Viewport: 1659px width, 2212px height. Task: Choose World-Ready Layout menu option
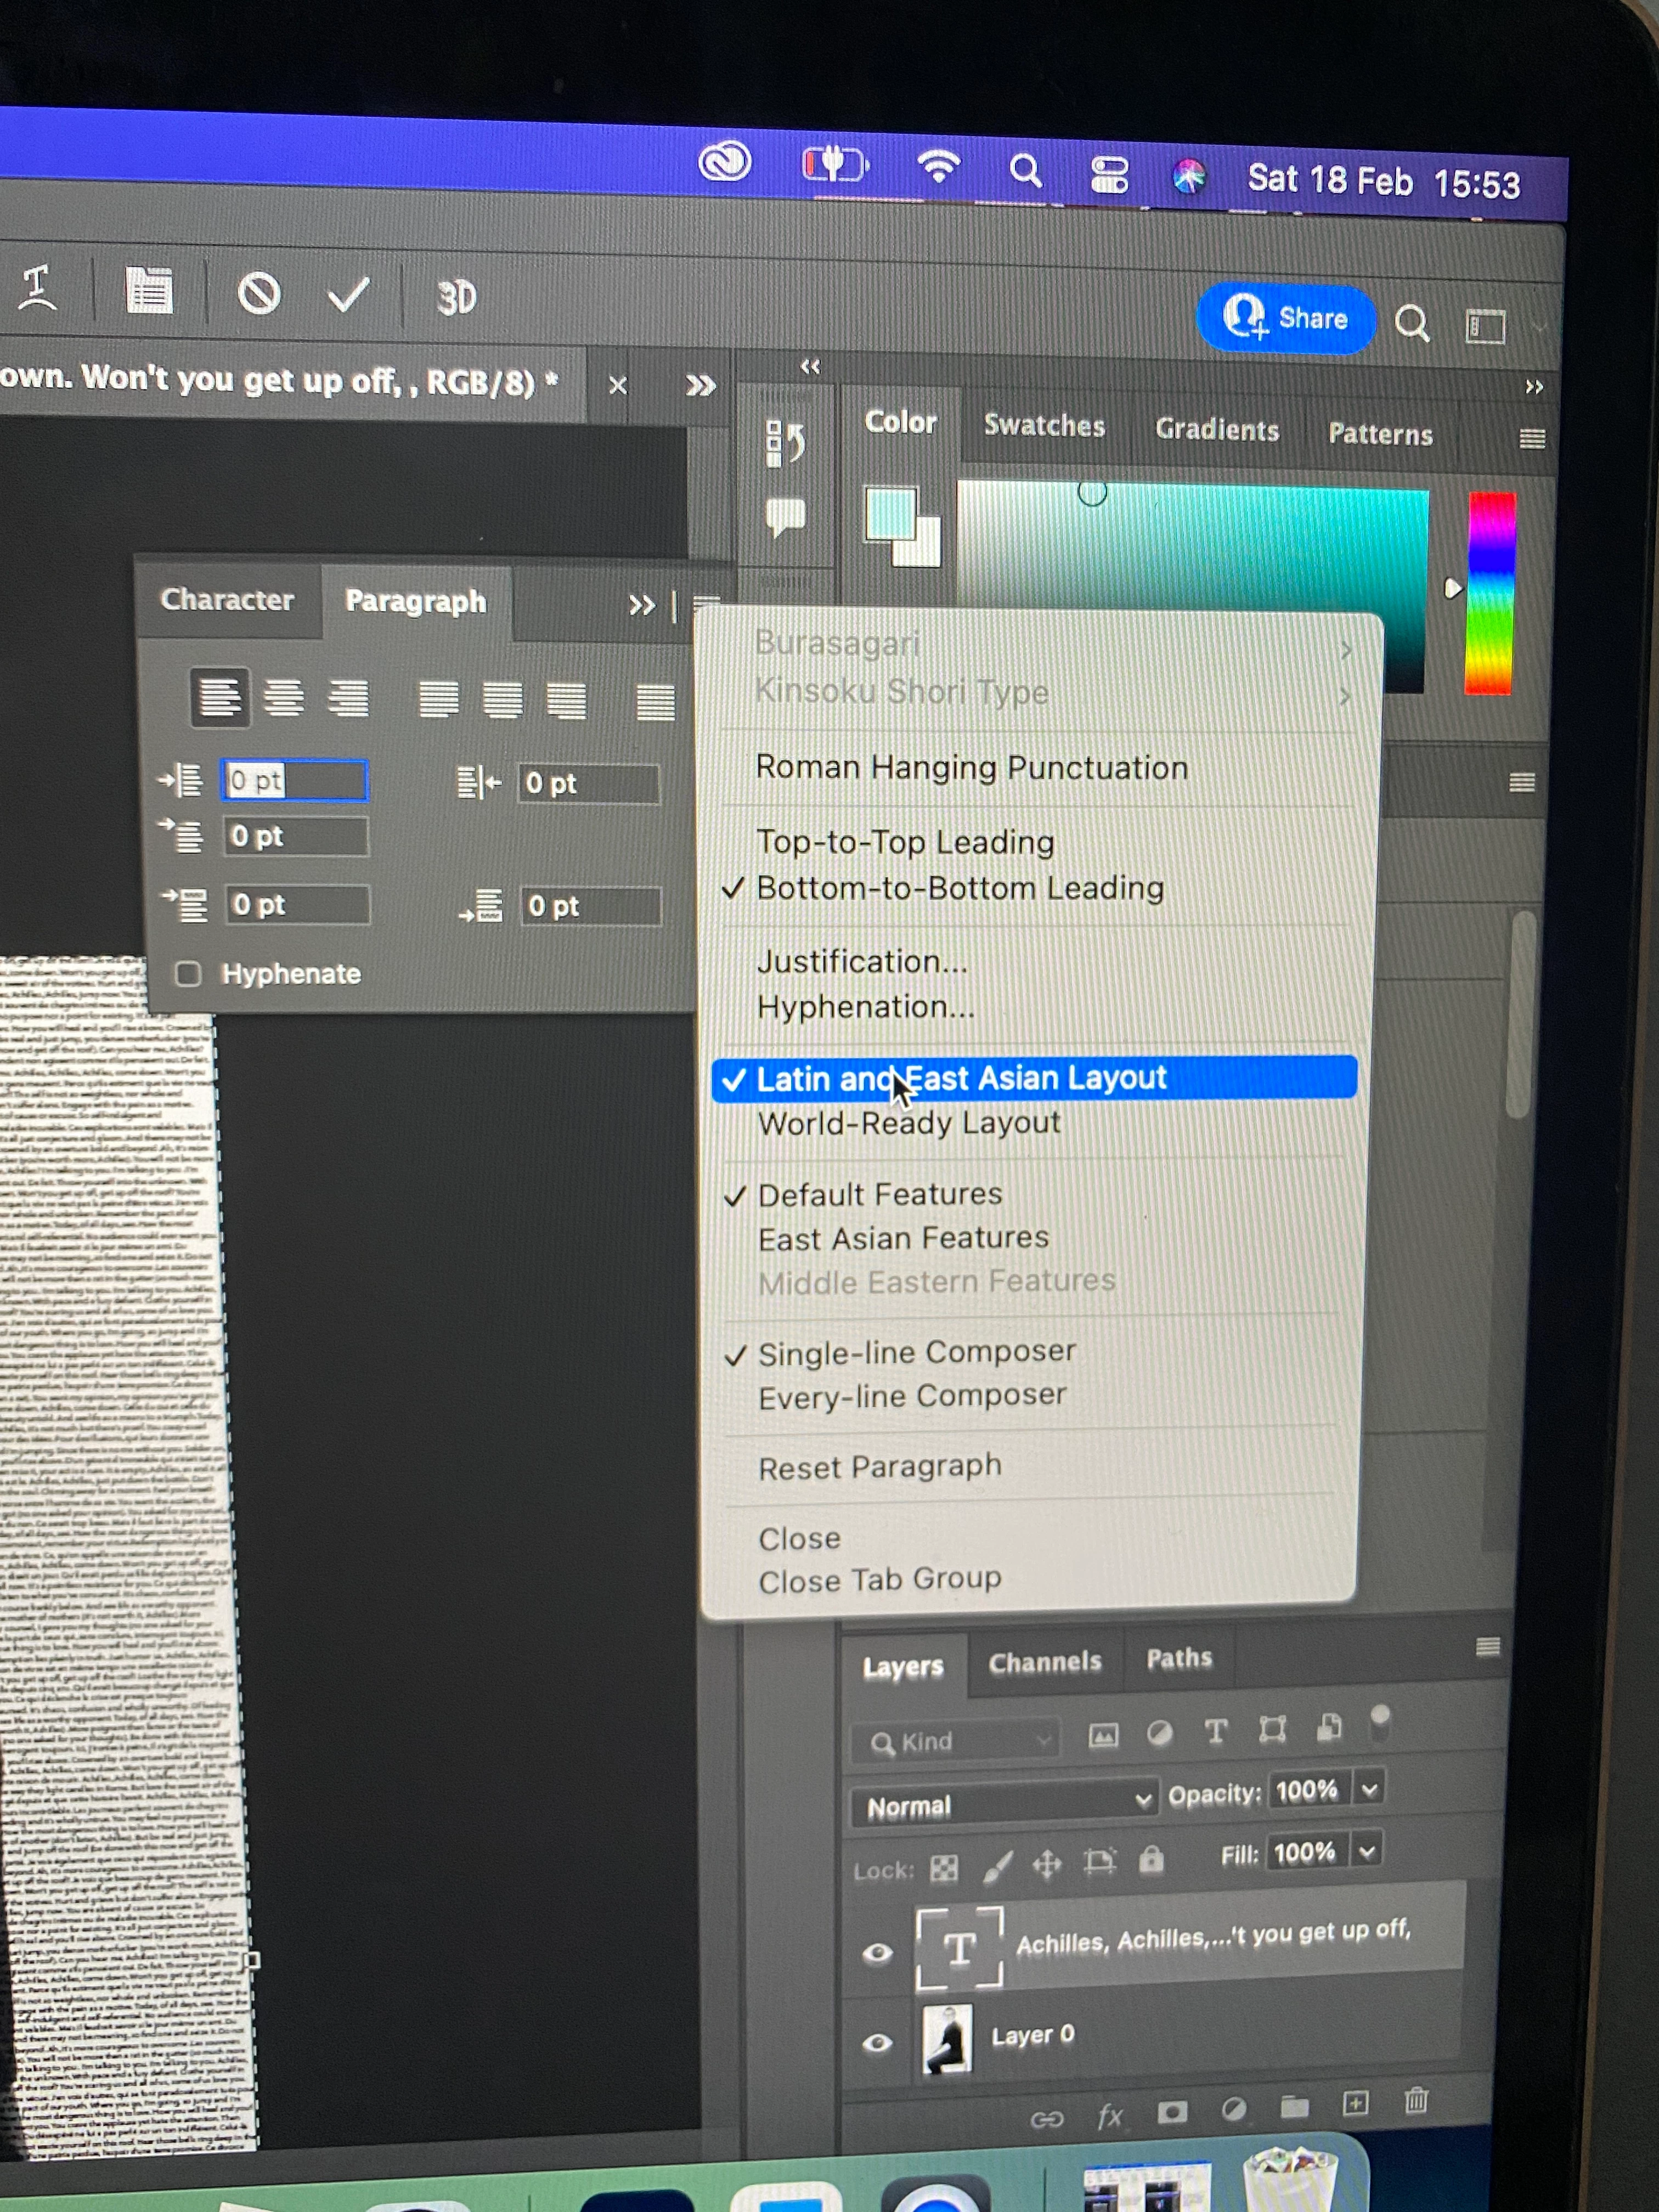coord(908,1123)
